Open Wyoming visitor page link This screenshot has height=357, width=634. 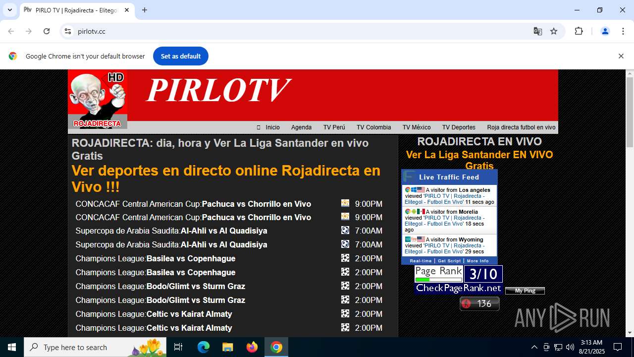445,248
